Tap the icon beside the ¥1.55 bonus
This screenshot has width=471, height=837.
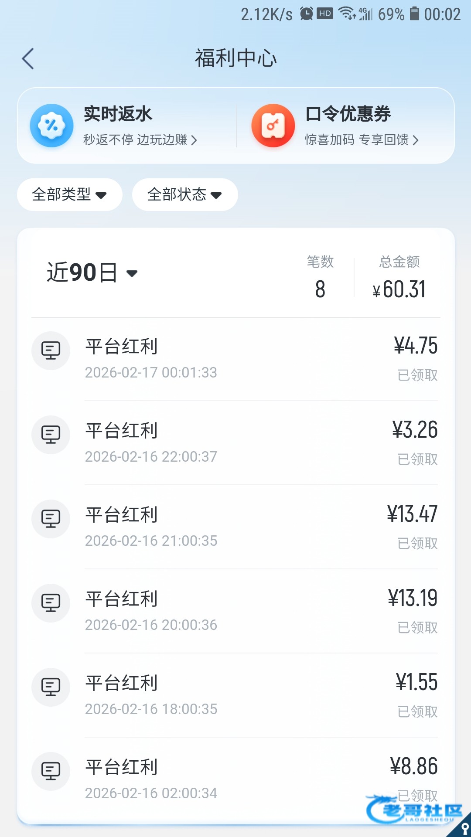tap(51, 687)
